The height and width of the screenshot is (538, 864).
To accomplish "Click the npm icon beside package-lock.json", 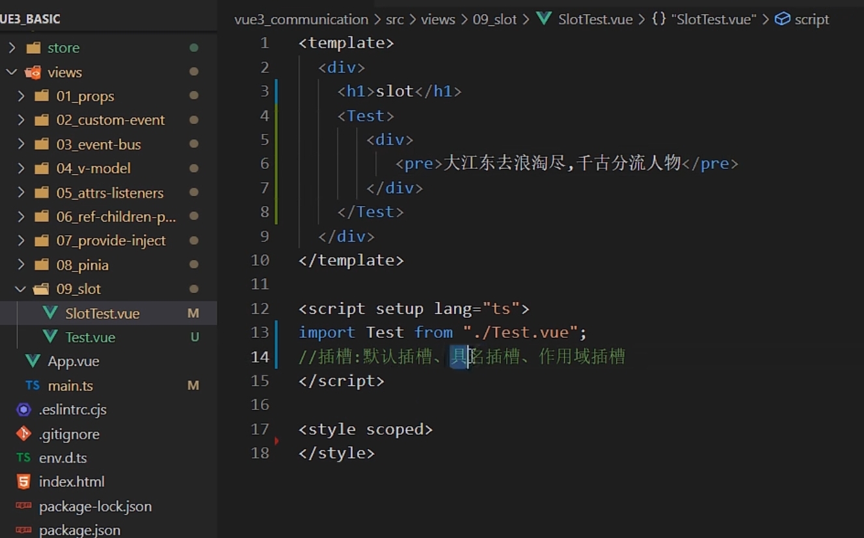I will pyautogui.click(x=23, y=506).
